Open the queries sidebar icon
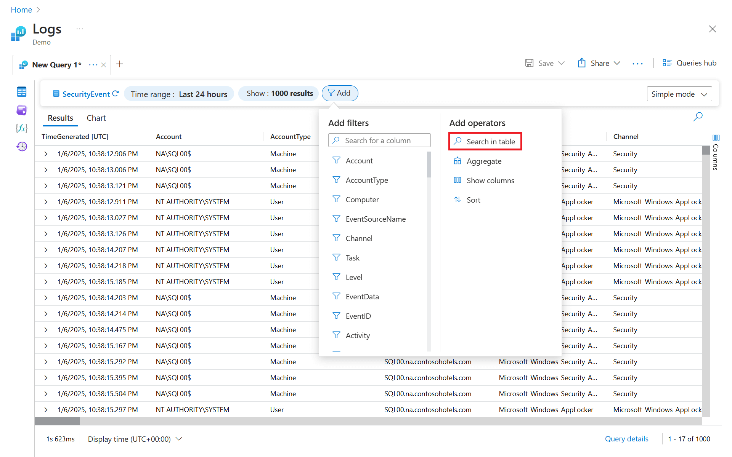Image resolution: width=732 pixels, height=457 pixels. coord(22,110)
